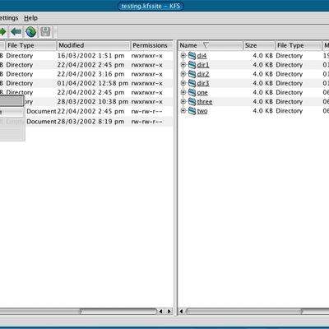Sort by right pane Size column header
Viewport: 329px width, 329px height.
click(x=259, y=45)
